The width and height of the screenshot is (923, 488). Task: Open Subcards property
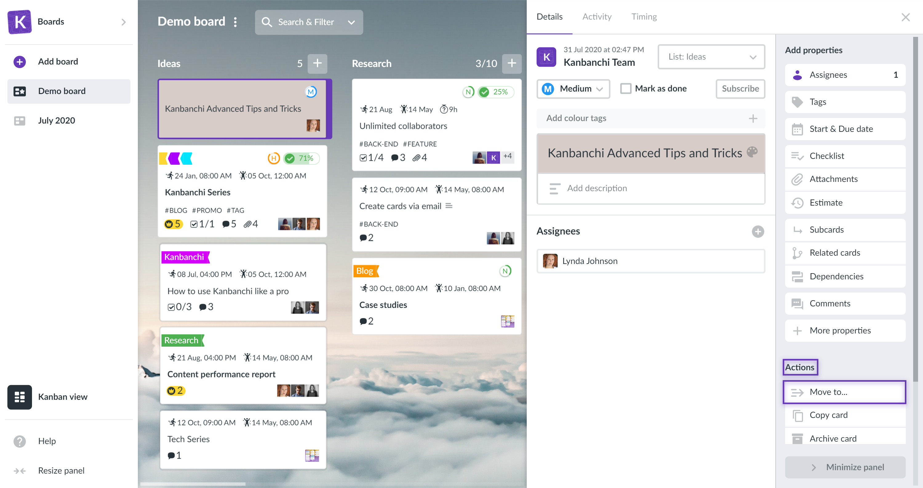(x=845, y=230)
